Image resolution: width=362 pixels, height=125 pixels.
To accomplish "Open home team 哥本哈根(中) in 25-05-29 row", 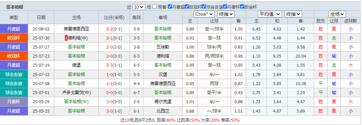I will 76,102.
